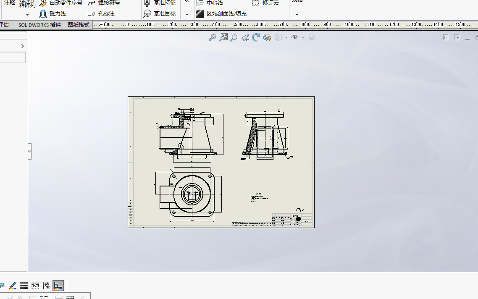Viewport: 478px width, 299px height.
Task: Click the grid snap icon in bottom toolbar
Action: [x=70, y=297]
